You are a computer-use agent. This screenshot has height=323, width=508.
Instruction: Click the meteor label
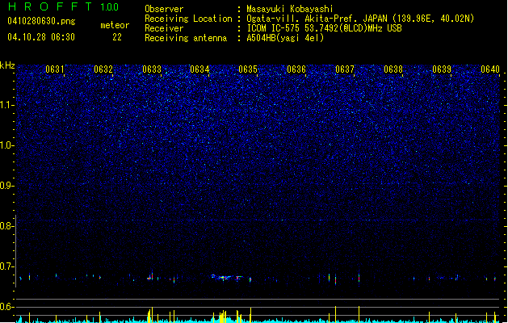point(115,25)
